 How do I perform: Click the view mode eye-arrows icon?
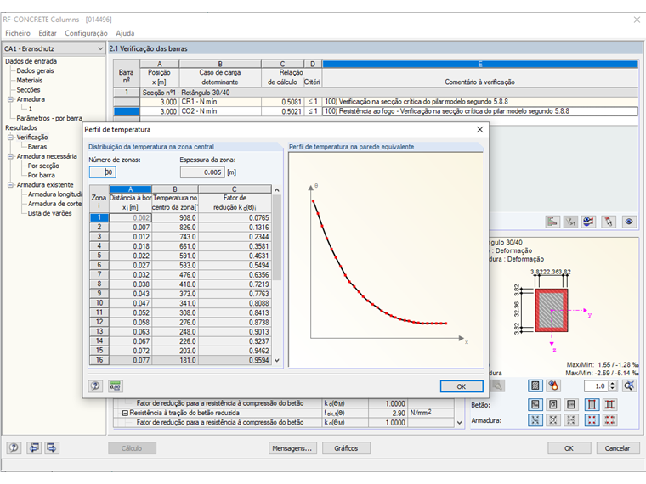click(x=589, y=222)
